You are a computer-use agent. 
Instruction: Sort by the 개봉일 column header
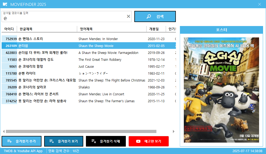(x=156, y=29)
